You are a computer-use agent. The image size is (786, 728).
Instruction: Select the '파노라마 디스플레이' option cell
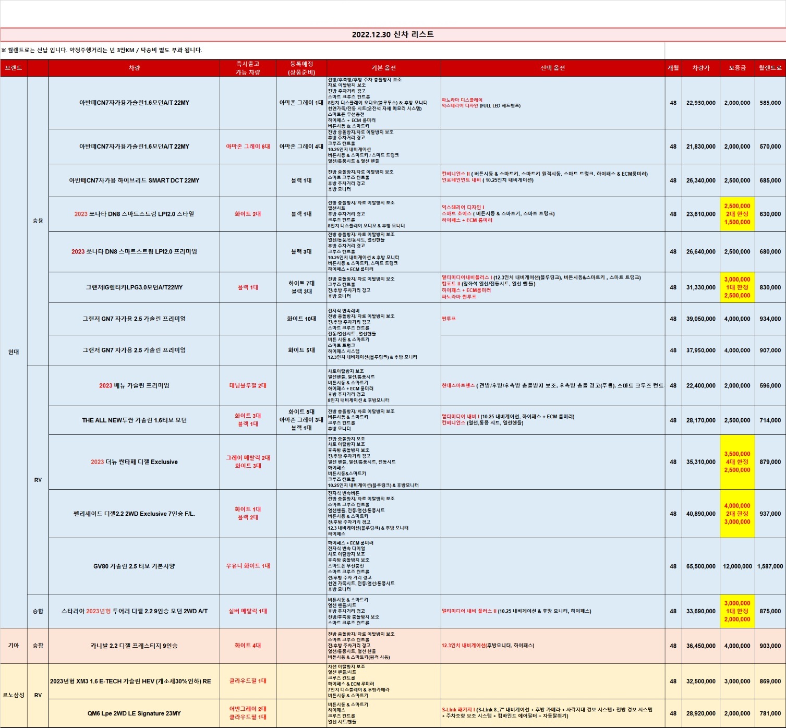click(553, 103)
